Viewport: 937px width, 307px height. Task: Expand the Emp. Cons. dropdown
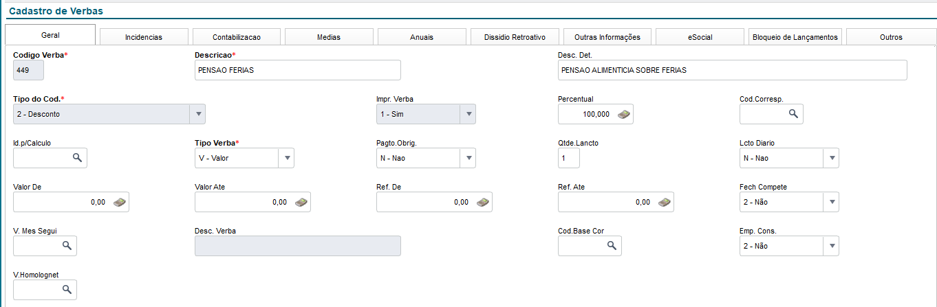789,246
